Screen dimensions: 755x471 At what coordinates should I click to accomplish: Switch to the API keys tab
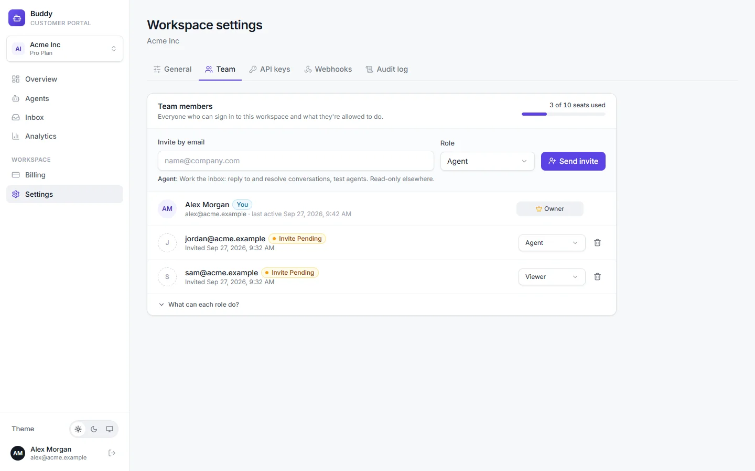tap(269, 69)
